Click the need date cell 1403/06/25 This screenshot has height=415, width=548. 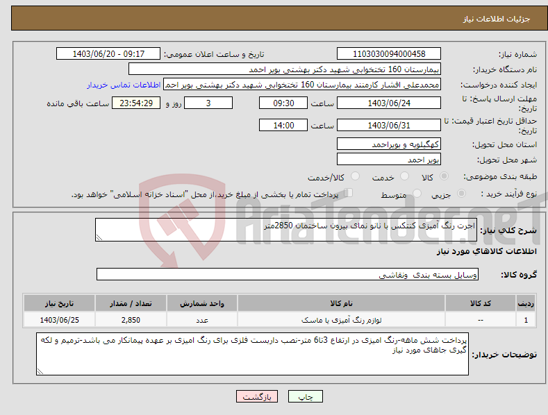coord(59,320)
